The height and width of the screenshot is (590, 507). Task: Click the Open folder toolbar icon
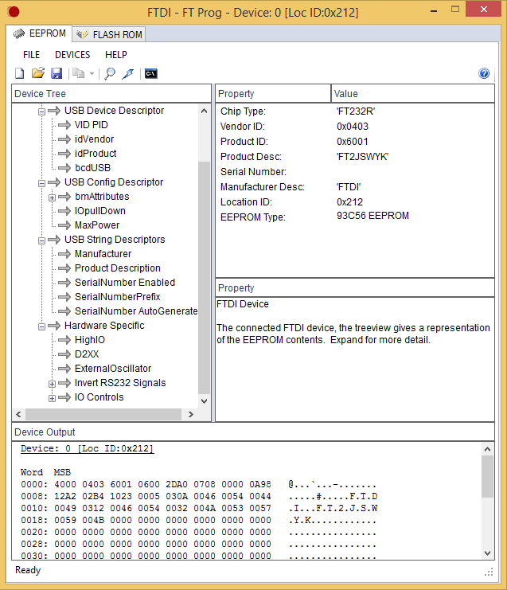[x=38, y=73]
